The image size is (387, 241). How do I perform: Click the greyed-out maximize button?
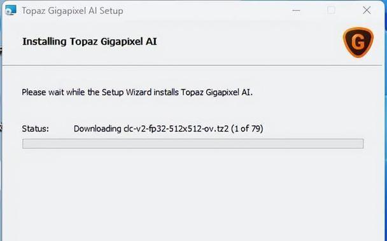(x=331, y=10)
